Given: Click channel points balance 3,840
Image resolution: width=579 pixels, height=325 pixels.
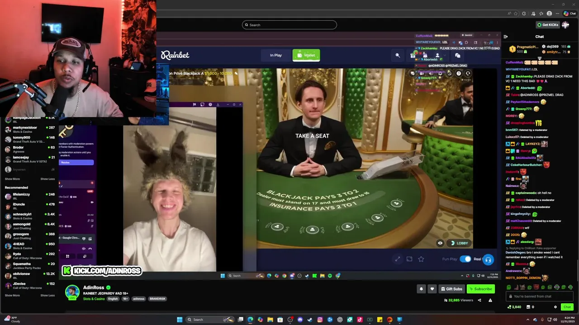Looking at the screenshot, I should pos(514,307).
